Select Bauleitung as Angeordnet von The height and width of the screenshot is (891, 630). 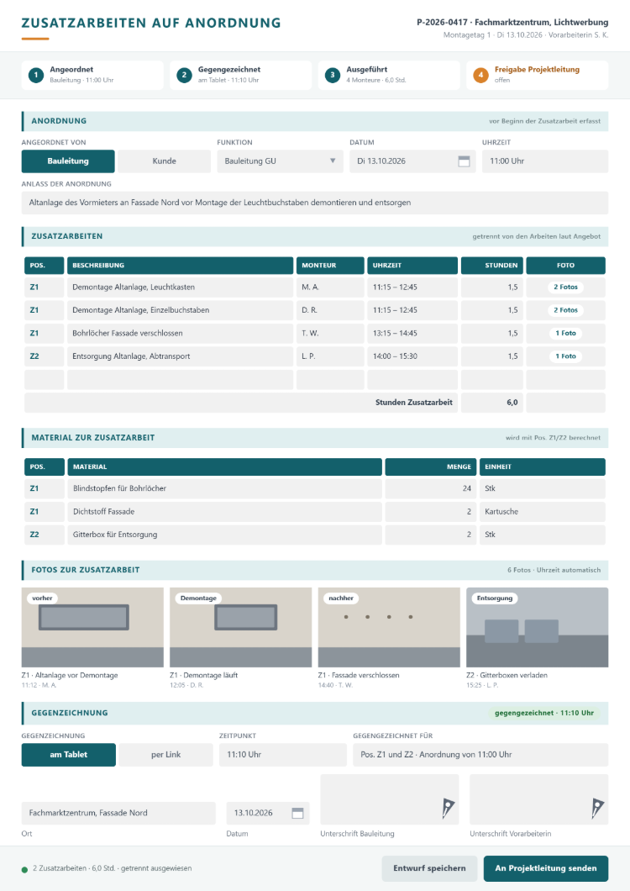coord(68,161)
